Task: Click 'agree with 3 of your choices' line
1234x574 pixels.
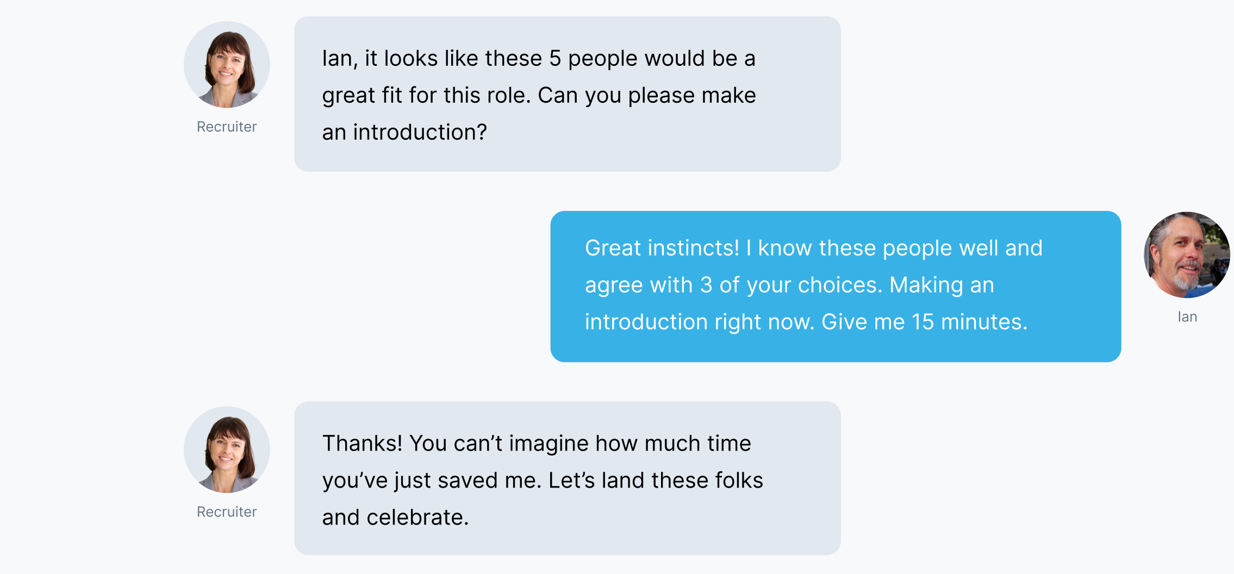Action: coord(733,285)
